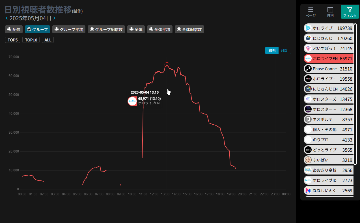Select the グループ配信数 radio option
Screen dimensions: 360x223
coord(106,29)
